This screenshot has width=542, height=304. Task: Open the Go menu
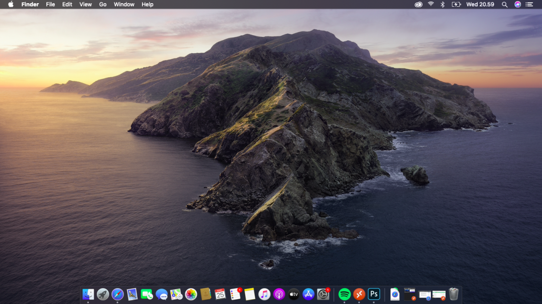(x=103, y=4)
